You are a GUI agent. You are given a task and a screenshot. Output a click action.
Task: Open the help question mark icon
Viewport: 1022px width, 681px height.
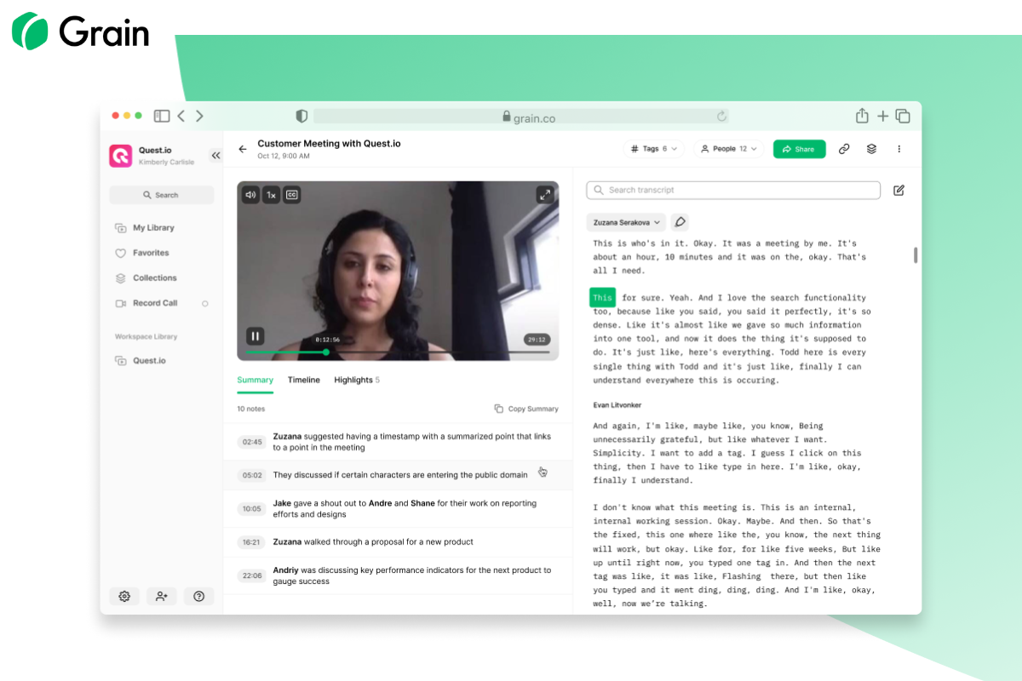(x=199, y=597)
